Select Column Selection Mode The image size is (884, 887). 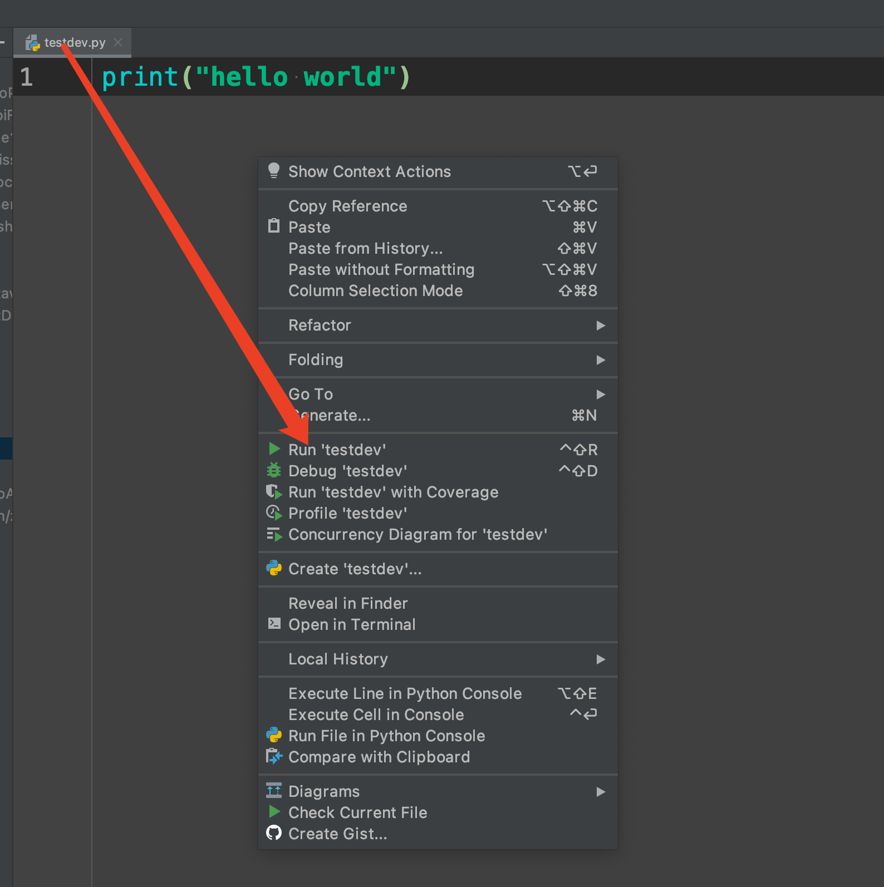pos(375,291)
